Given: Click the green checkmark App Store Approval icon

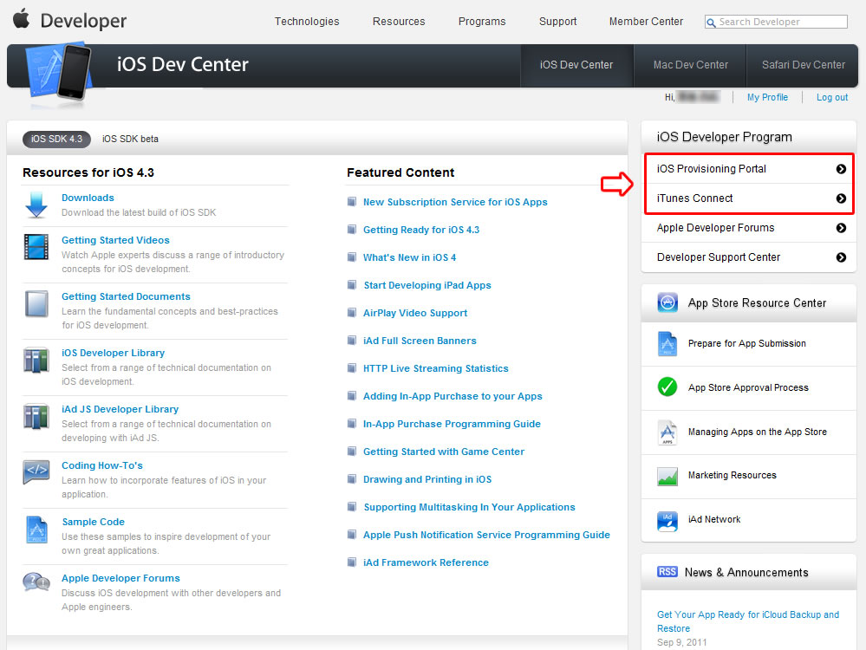Looking at the screenshot, I should pos(667,387).
